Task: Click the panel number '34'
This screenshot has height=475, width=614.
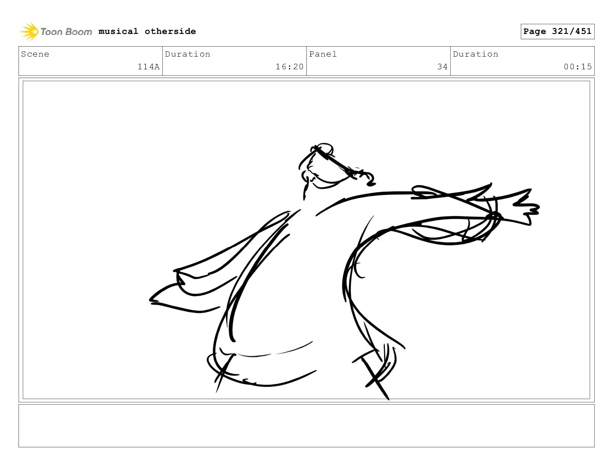Action: coord(442,67)
